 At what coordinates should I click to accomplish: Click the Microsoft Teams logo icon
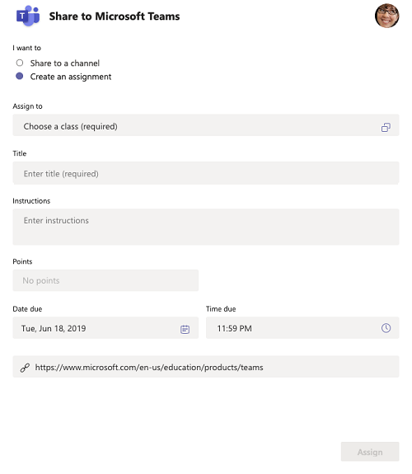click(x=28, y=16)
